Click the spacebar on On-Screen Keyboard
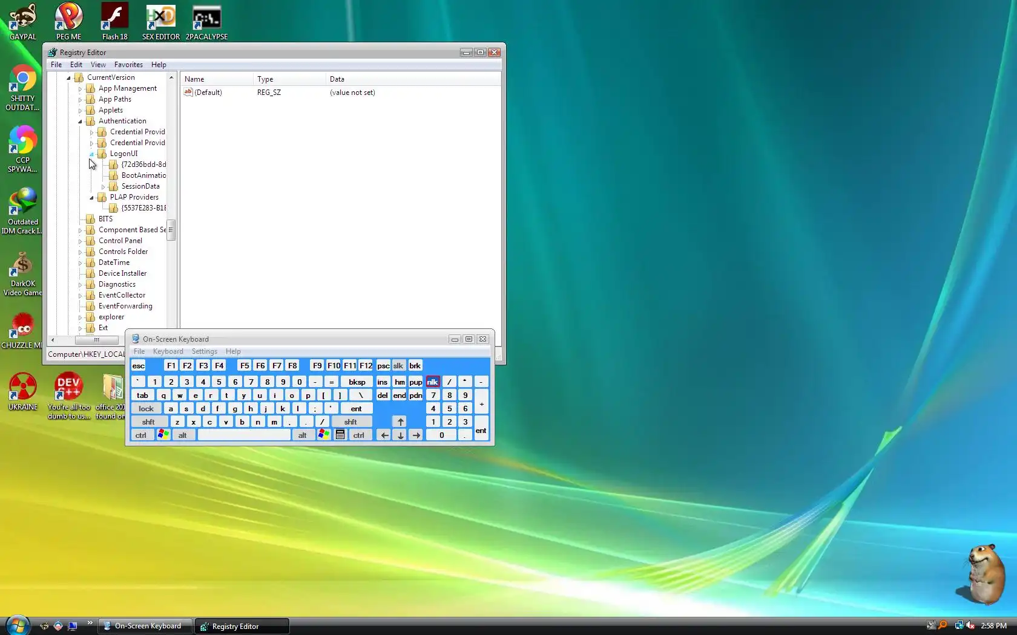The width and height of the screenshot is (1017, 635). 245,435
